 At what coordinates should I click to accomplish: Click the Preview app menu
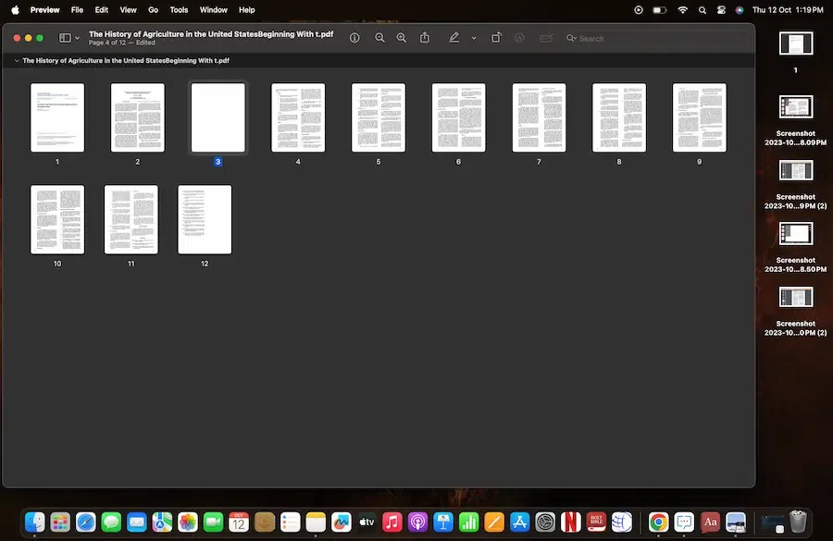coord(44,10)
